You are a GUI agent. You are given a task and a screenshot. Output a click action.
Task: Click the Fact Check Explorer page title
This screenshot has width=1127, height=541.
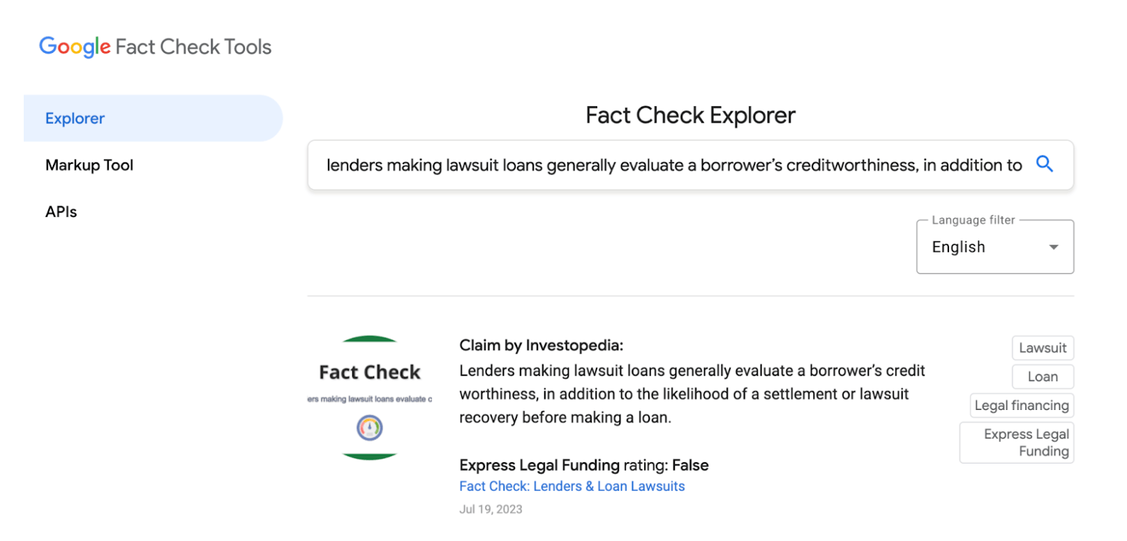(x=689, y=115)
